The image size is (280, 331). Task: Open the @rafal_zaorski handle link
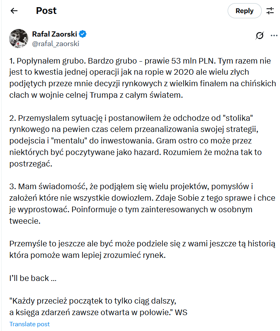click(56, 44)
